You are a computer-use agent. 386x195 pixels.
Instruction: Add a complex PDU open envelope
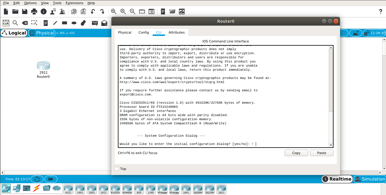pos(104,23)
